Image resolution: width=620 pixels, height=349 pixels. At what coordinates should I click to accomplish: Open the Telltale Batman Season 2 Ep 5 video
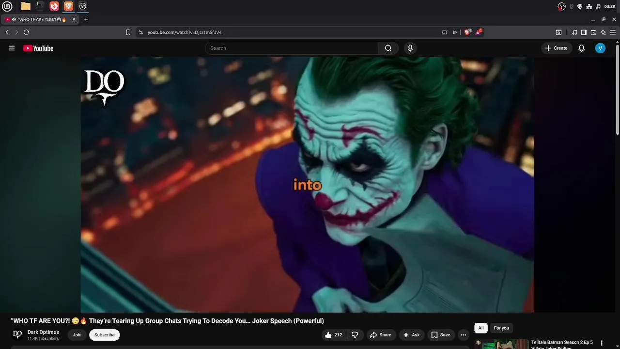click(562, 345)
